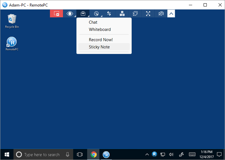
Task: Click the switch monitors icon
Action: [135, 14]
